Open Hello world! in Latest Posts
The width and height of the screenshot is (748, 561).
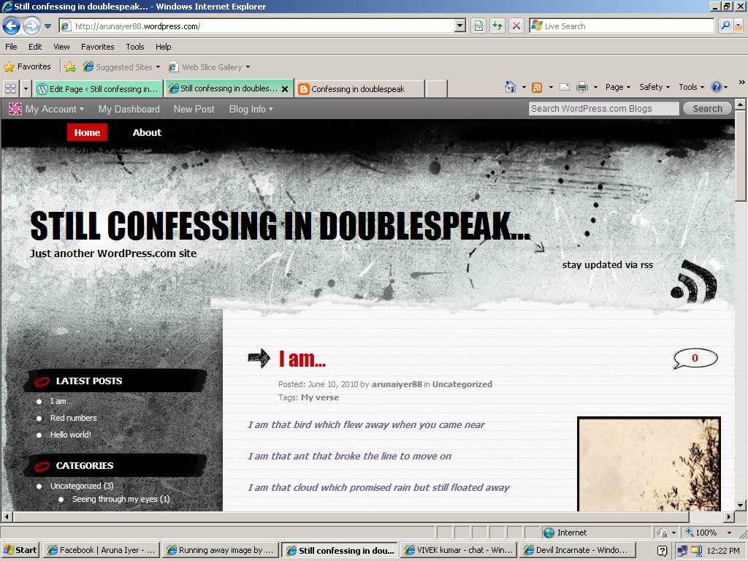tap(71, 435)
